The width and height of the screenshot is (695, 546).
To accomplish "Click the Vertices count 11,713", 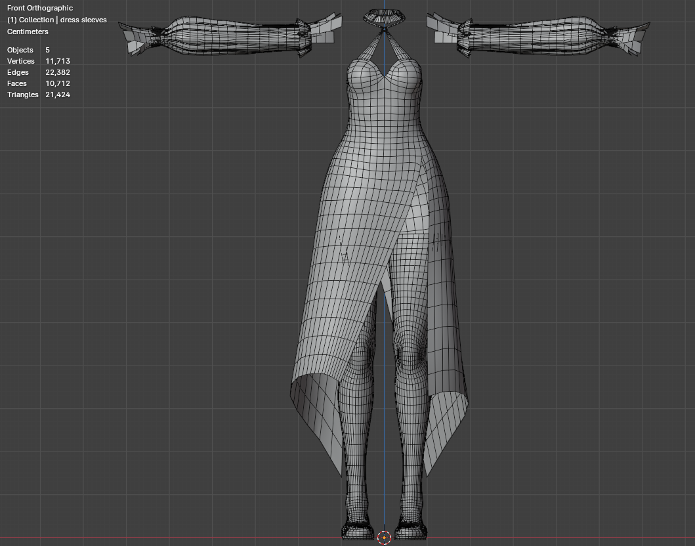I will pyautogui.click(x=58, y=61).
